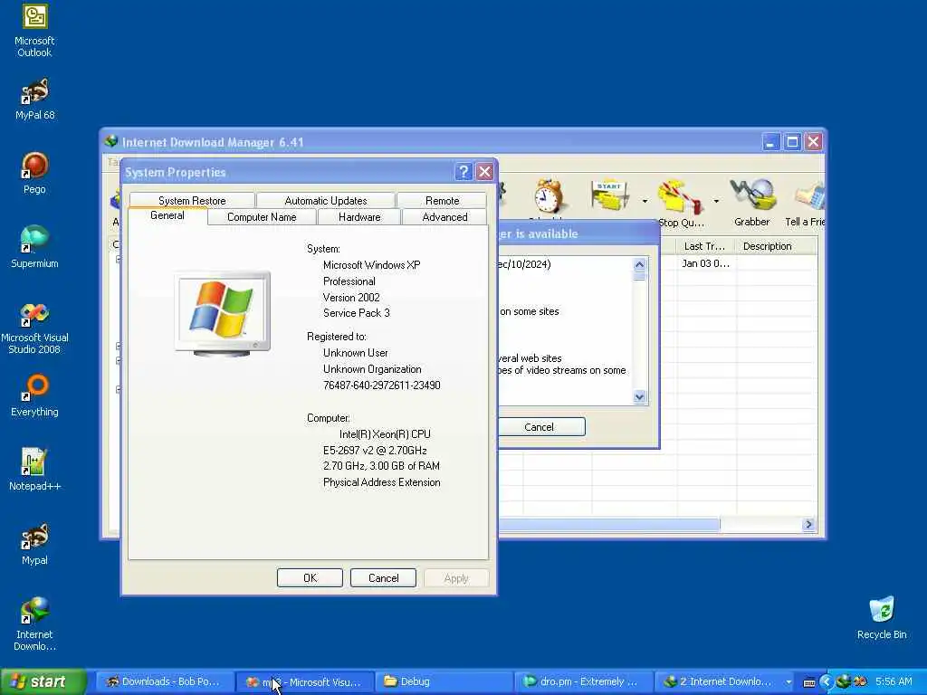Click the Windows XP monitor logo image
The image size is (927, 695).
tap(223, 313)
